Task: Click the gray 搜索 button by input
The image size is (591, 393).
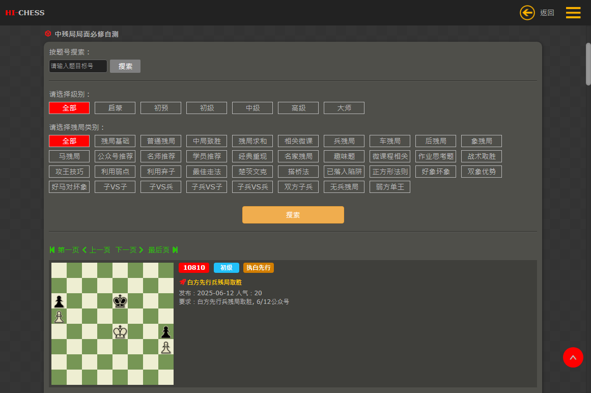Action: (125, 66)
